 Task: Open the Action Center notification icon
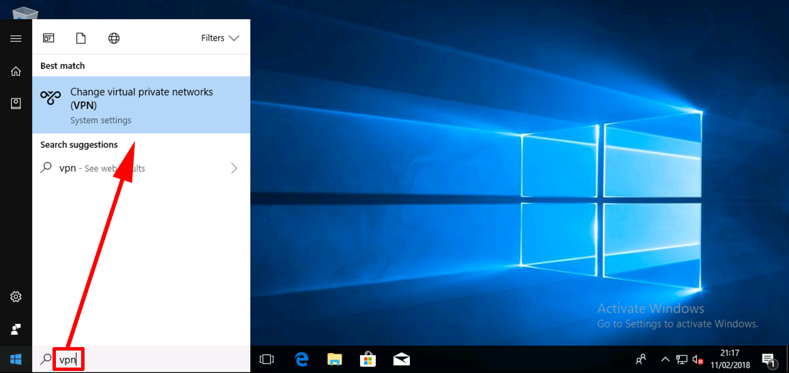point(768,359)
